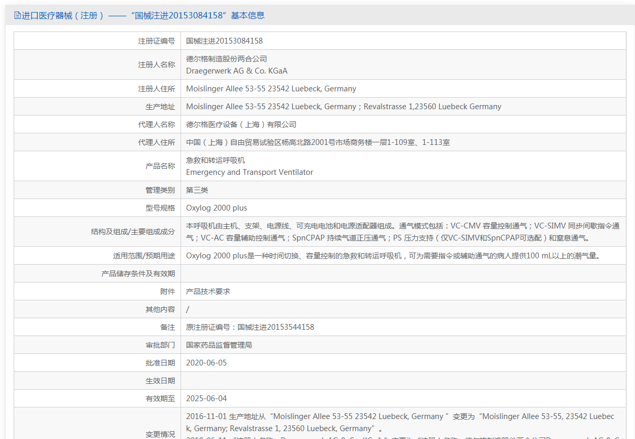Click the 产品储存条件及有效期 label

point(139,274)
